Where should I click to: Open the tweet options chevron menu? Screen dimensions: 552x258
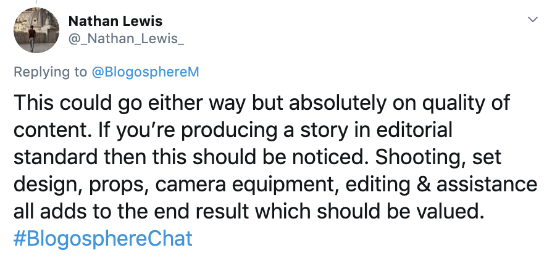tap(532, 20)
